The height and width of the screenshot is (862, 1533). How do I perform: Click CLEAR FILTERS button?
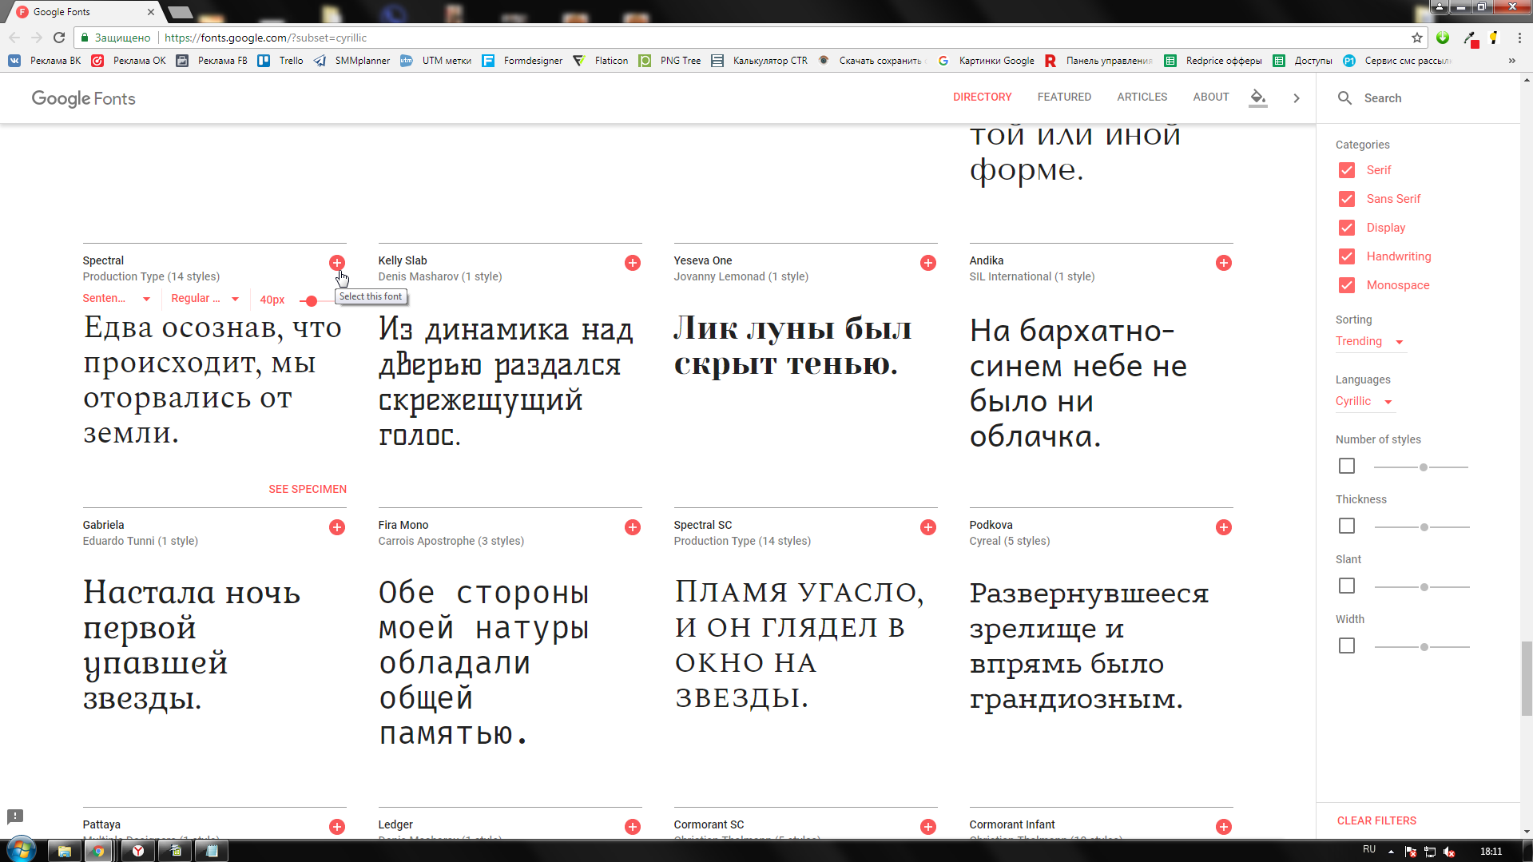[1376, 820]
